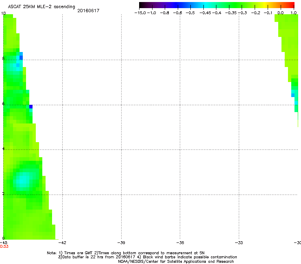Click the date label 20160617
Viewport: 301px width, 264px height.
tap(88, 11)
